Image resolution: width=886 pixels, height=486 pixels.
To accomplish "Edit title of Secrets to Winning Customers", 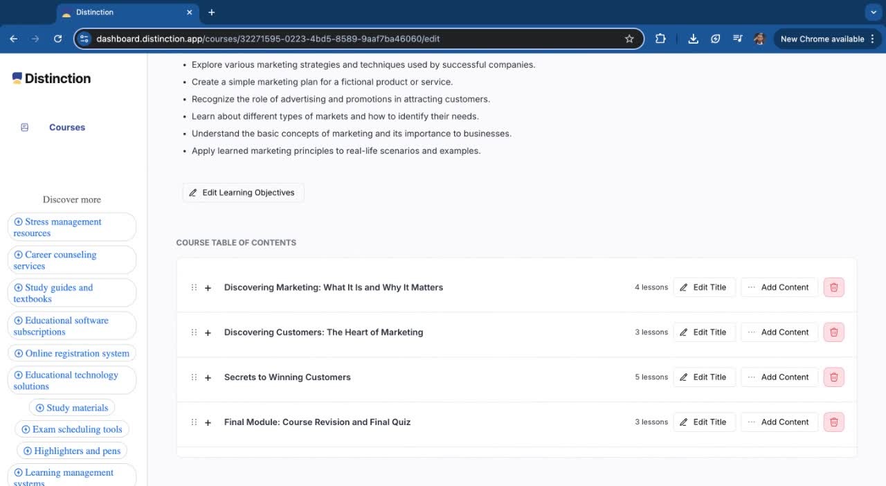I will [x=704, y=377].
